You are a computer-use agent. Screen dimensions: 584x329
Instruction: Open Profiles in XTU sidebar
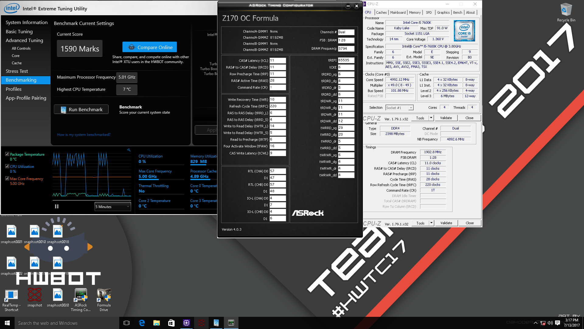tap(14, 89)
